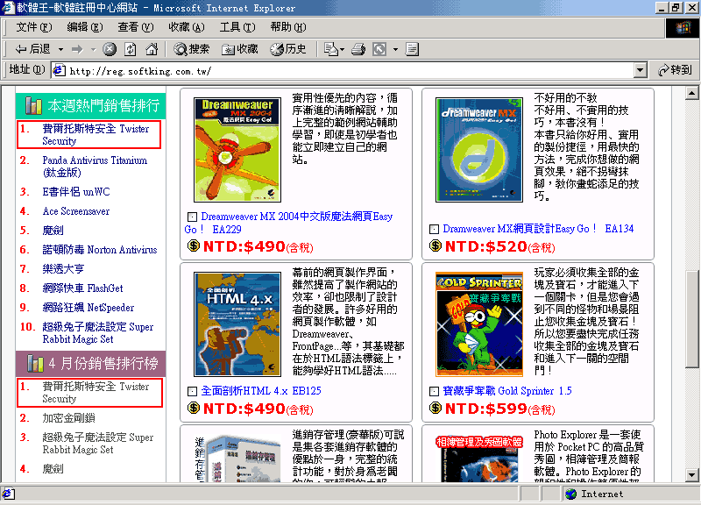Expand the address bar URL dropdown
Screen dimensions: 701x505
[641, 70]
